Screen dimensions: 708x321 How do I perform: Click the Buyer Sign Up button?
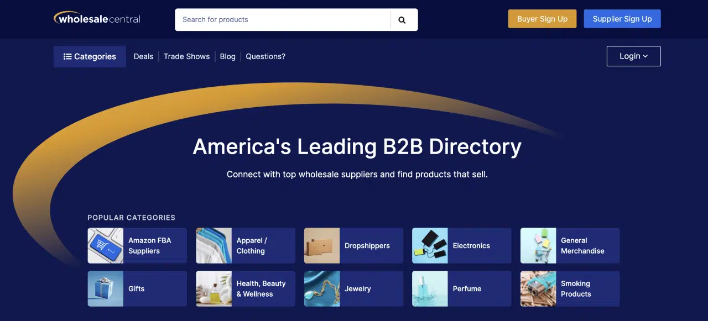coord(542,19)
